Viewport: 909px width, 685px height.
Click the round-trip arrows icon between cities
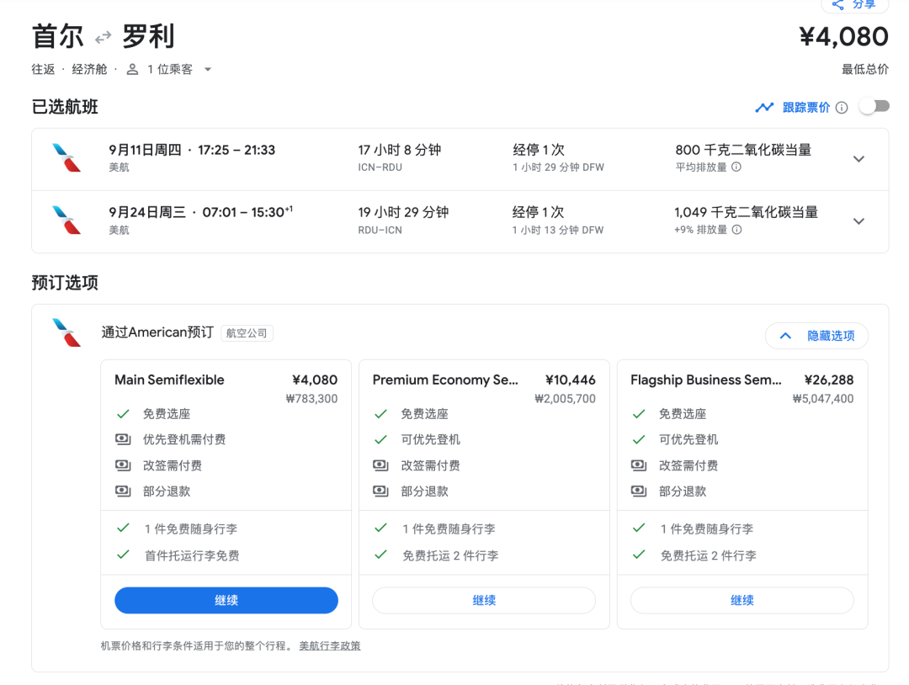point(103,37)
